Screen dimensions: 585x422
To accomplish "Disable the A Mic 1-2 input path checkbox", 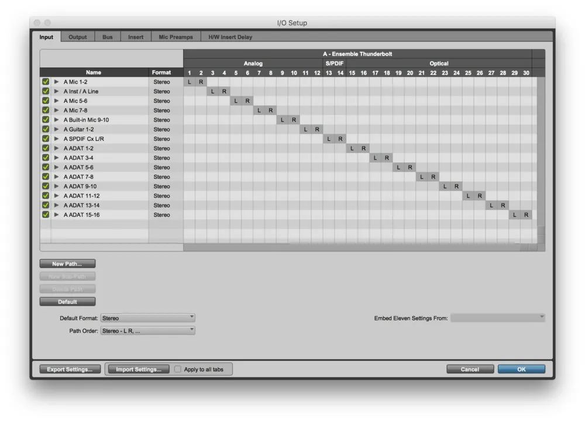I will [46, 82].
